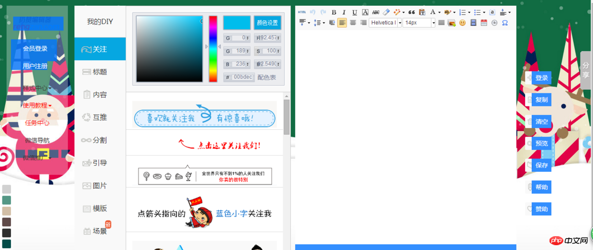Insert special character via omega icon
Image resolution: width=593 pixels, height=250 pixels.
pyautogui.click(x=505, y=22)
